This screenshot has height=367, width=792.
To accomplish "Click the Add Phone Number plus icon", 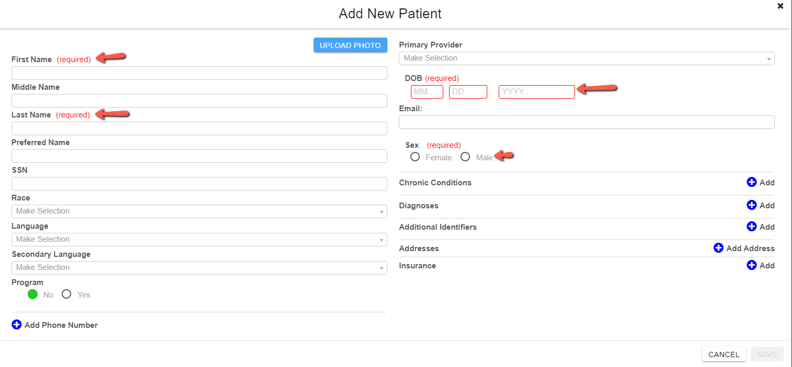I will point(17,325).
